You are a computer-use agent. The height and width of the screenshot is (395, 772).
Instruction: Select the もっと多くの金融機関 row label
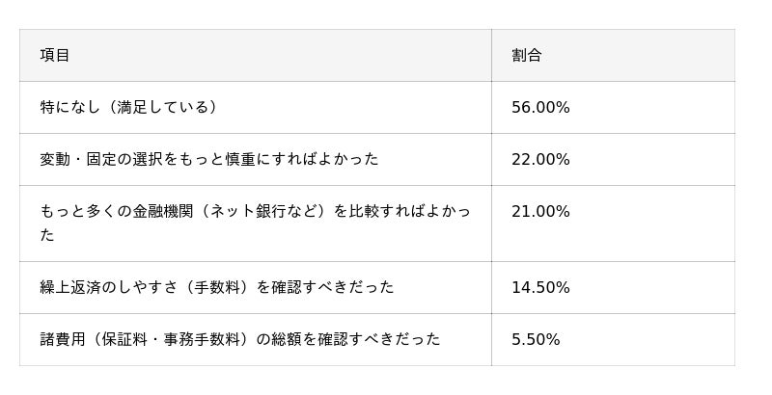coord(145,211)
